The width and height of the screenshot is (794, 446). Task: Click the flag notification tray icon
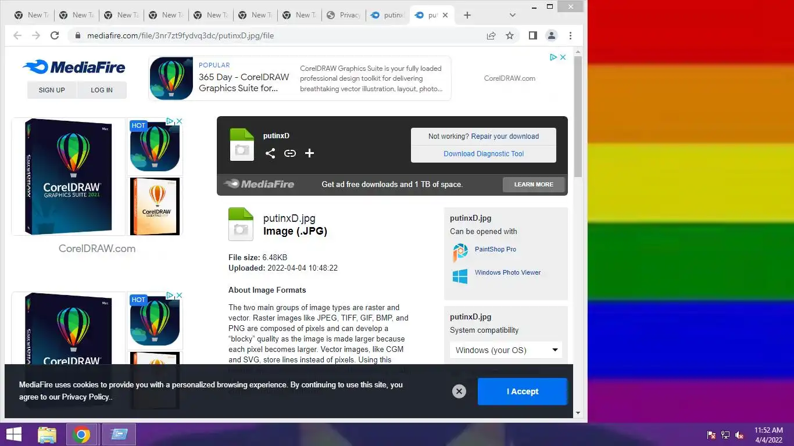pyautogui.click(x=711, y=435)
